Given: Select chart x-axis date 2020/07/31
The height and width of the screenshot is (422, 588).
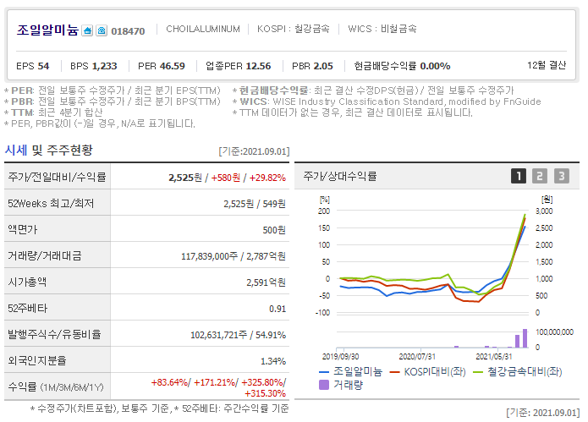Looking at the screenshot, I should coord(417,356).
